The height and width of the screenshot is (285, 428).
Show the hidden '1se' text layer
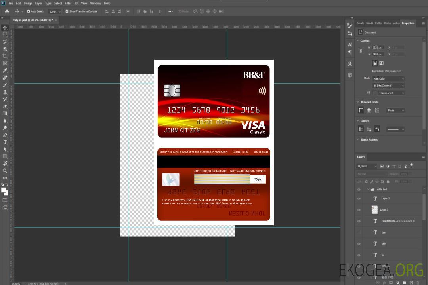tap(359, 232)
